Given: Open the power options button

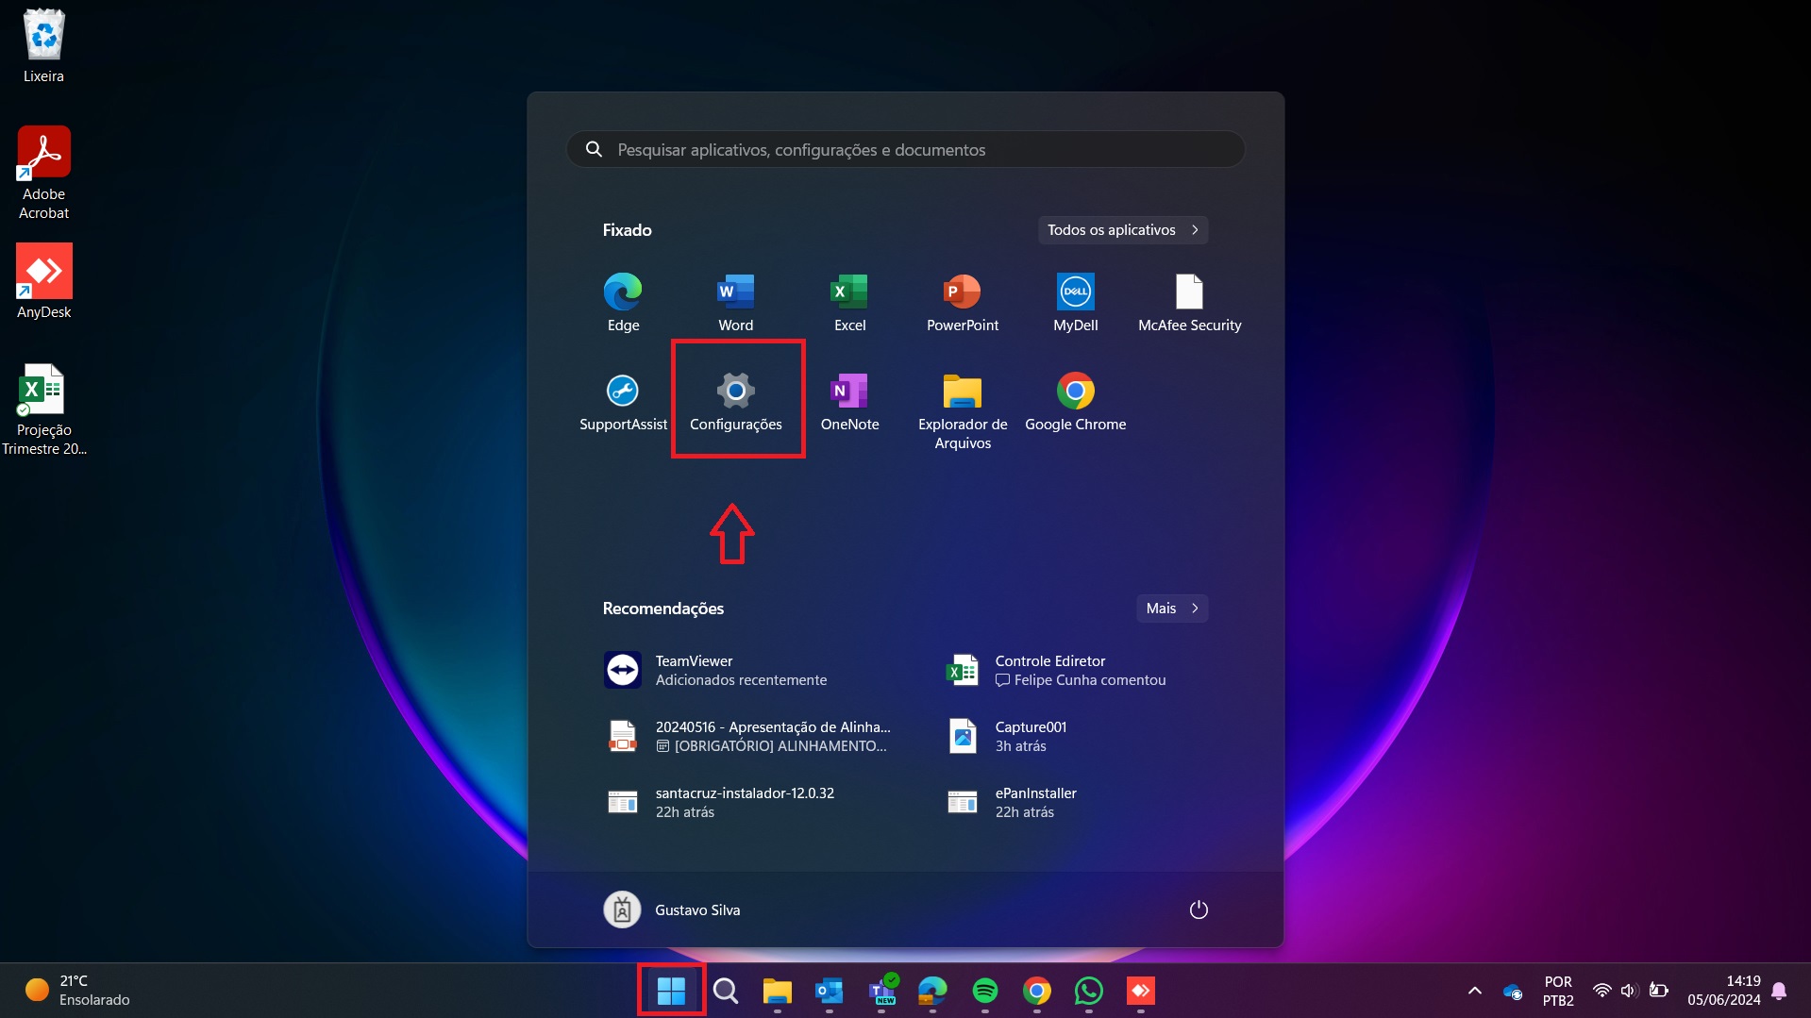Looking at the screenshot, I should click(1198, 910).
